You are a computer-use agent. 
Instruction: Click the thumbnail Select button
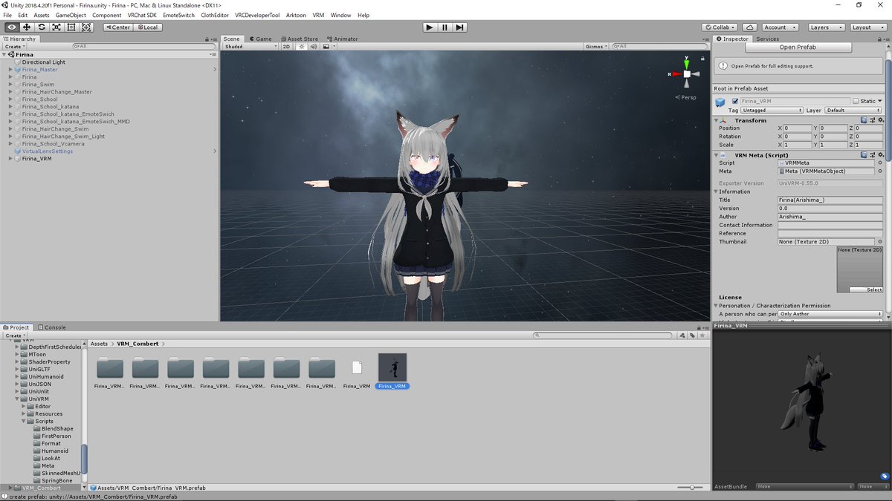coord(865,289)
